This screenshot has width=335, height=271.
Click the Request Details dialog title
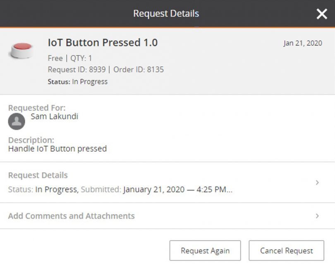click(166, 14)
